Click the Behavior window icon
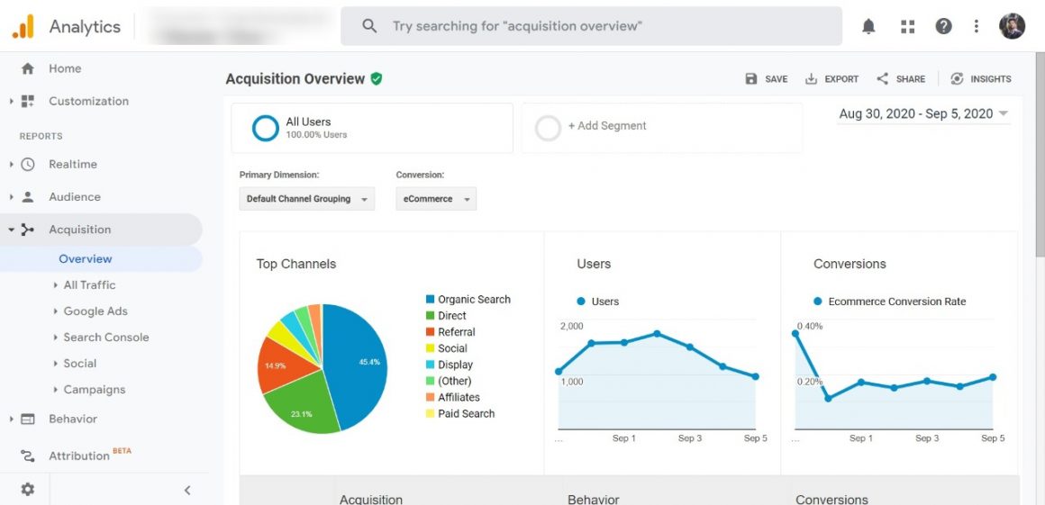The width and height of the screenshot is (1045, 505). point(27,419)
